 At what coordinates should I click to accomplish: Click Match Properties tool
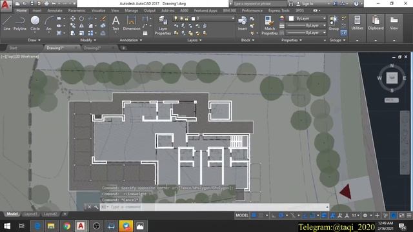270,25
